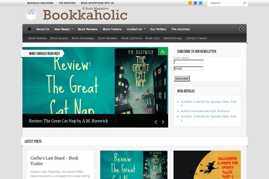269x179 pixels.
Task: Click the New Articles heading
Action: (186, 91)
